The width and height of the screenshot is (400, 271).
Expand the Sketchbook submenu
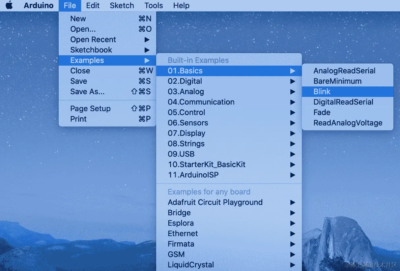107,50
